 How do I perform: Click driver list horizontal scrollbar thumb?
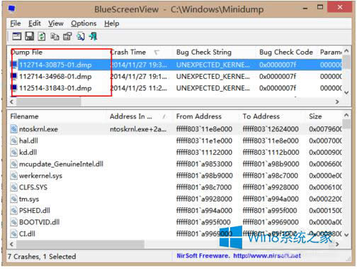click(80, 244)
